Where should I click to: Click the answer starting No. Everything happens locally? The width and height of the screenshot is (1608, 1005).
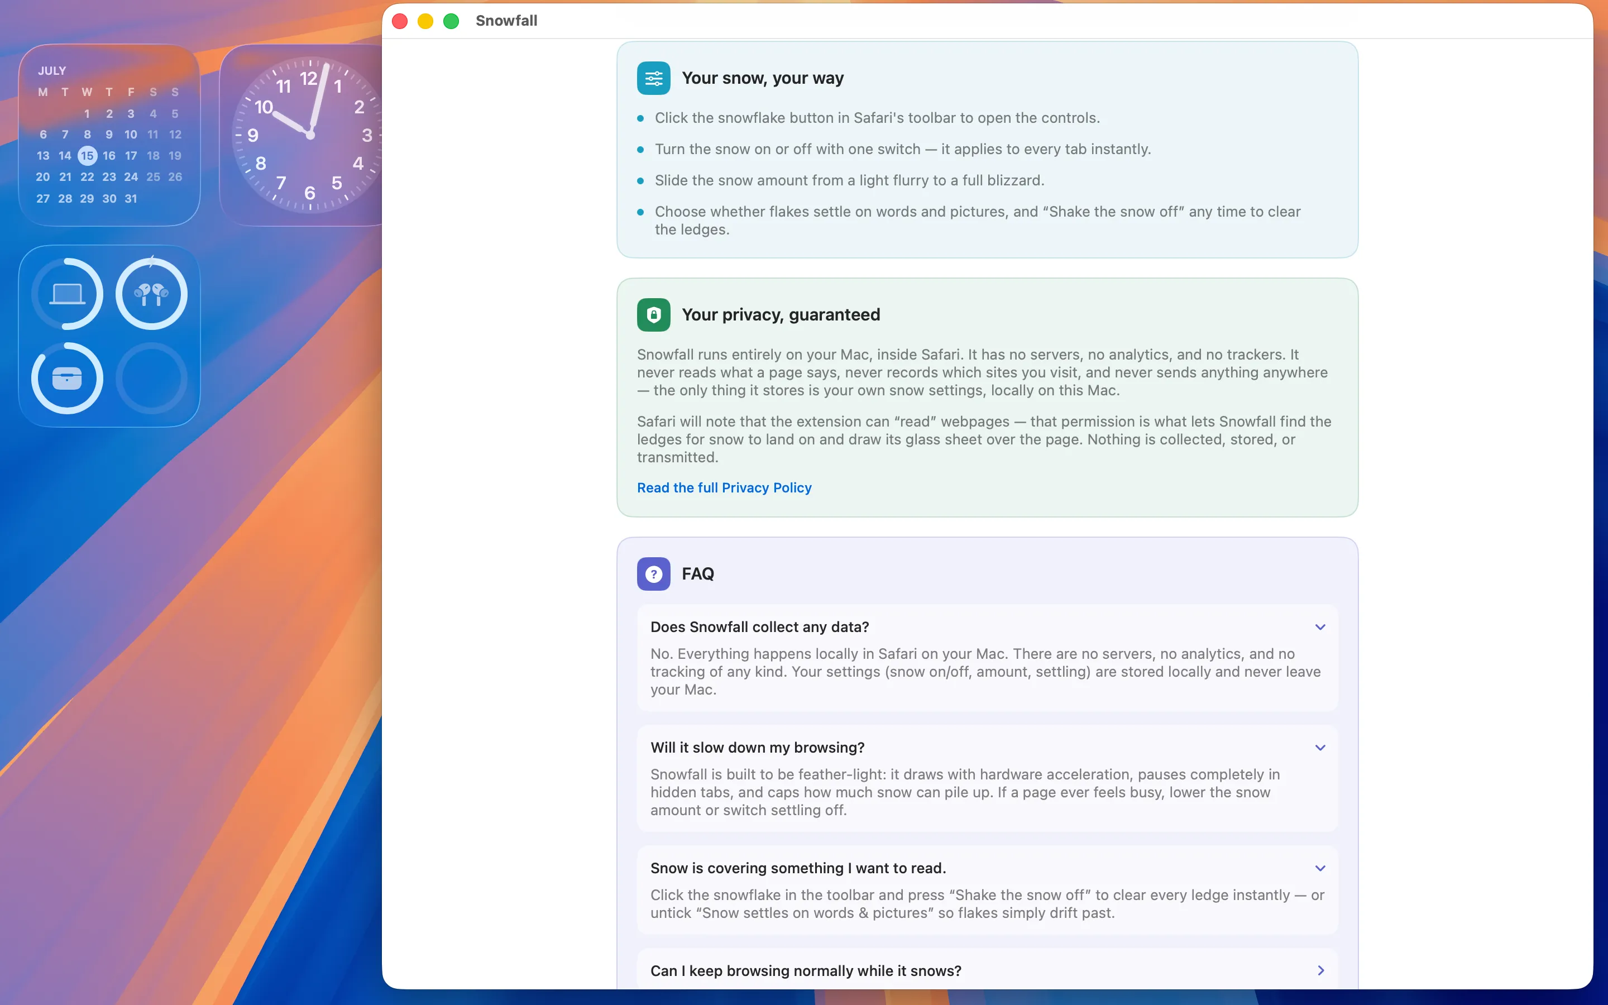click(985, 671)
